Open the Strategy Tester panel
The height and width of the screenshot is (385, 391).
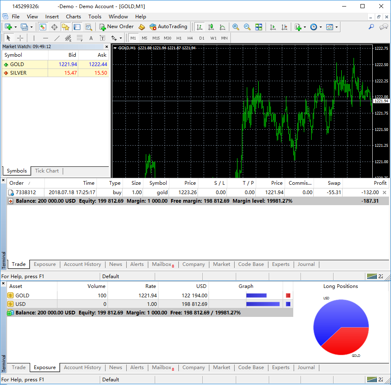point(88,27)
